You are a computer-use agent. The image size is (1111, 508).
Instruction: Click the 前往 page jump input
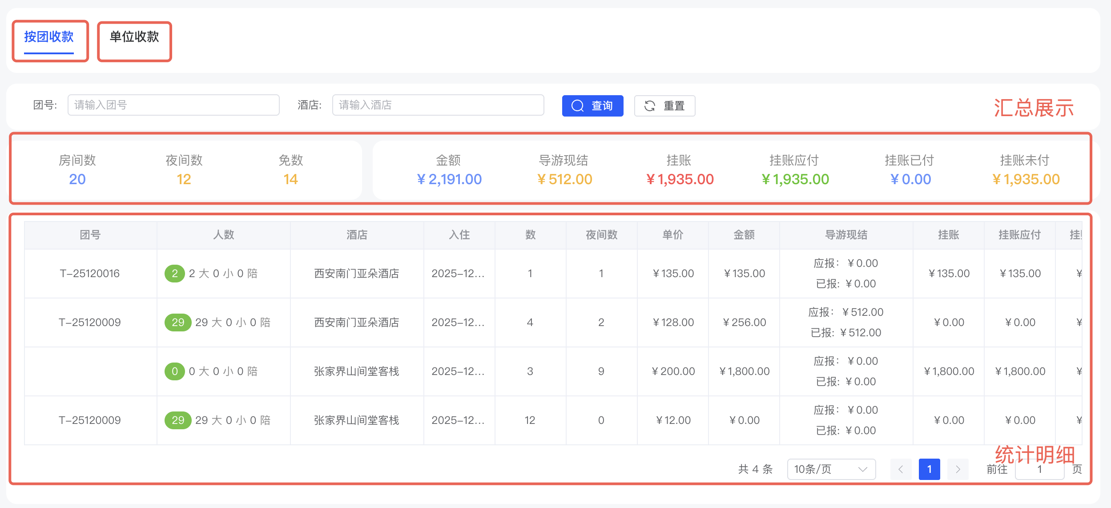[x=1039, y=470]
